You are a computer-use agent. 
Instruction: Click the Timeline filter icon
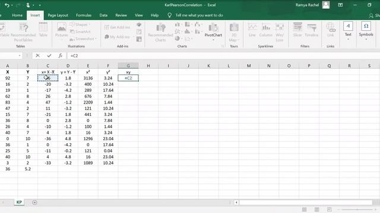[311, 27]
